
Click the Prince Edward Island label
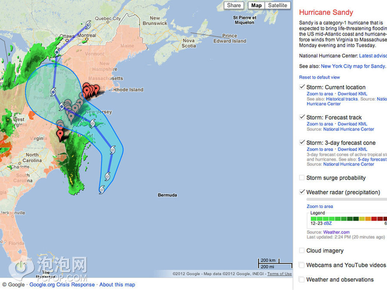pos(230,38)
